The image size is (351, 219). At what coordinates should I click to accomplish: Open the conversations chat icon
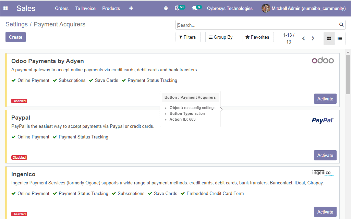coord(195,8)
